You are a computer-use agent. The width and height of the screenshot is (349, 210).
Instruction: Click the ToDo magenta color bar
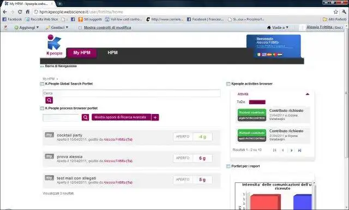[x=257, y=102]
